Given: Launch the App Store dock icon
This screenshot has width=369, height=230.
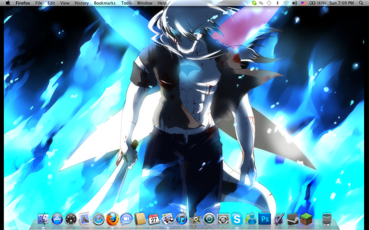Looking at the screenshot, I should click(57, 220).
